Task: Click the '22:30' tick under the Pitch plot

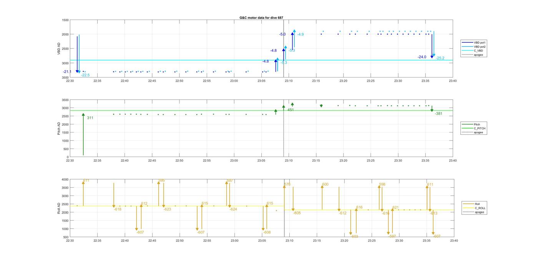Action: click(70, 161)
